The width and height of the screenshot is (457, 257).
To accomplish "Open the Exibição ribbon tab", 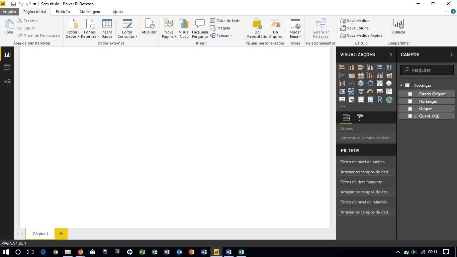I will (x=62, y=11).
